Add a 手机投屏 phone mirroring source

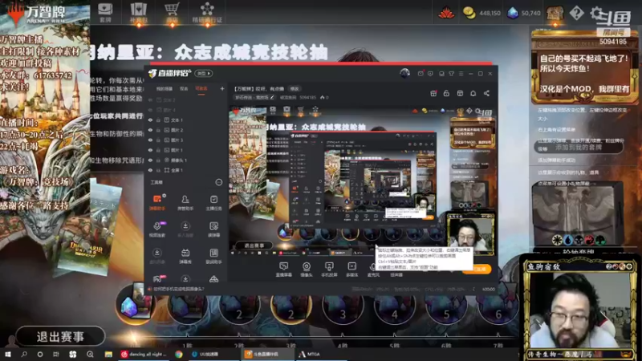pyautogui.click(x=329, y=270)
